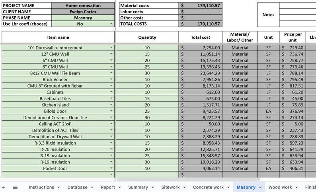
Task: Open dropdown for 6" CMU Wall item
Action: pos(111,60)
